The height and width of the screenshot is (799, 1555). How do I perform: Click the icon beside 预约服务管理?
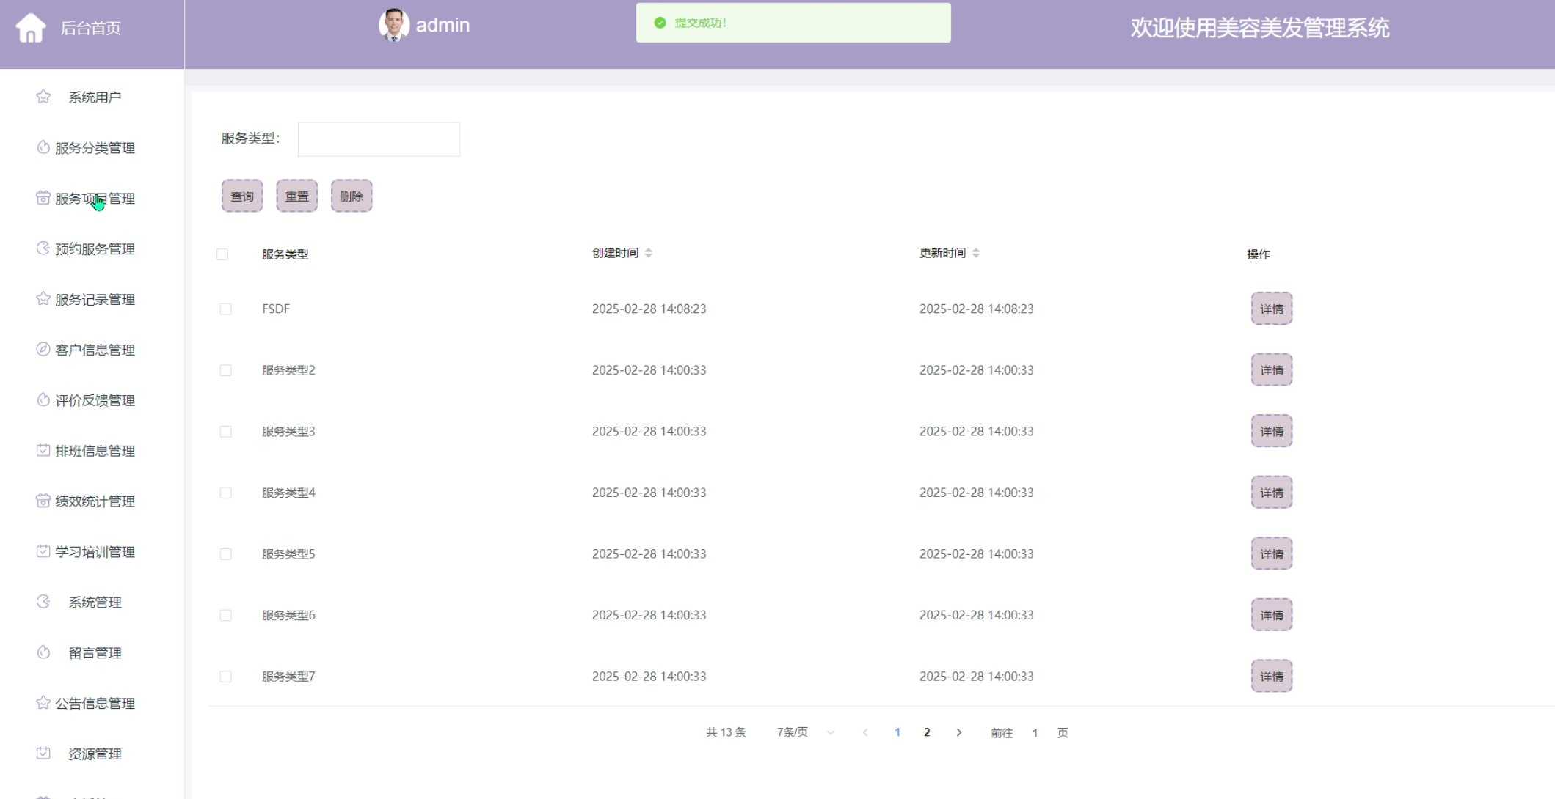[x=43, y=248]
